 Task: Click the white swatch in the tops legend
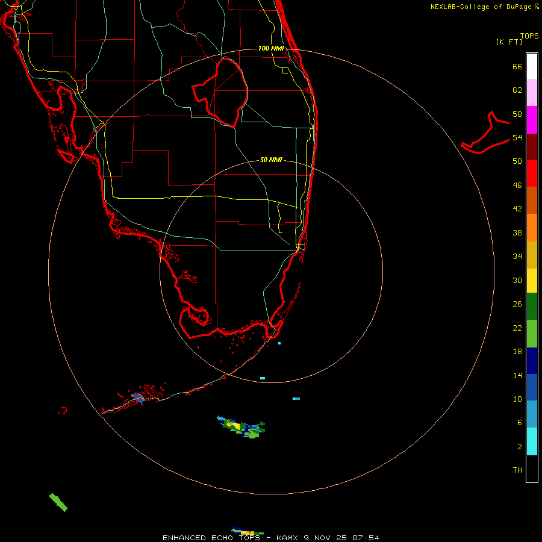click(x=532, y=66)
